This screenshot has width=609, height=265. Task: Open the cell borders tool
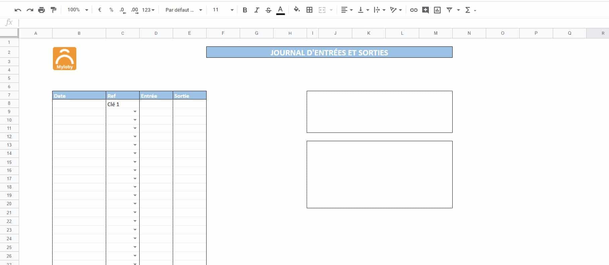pos(309,10)
